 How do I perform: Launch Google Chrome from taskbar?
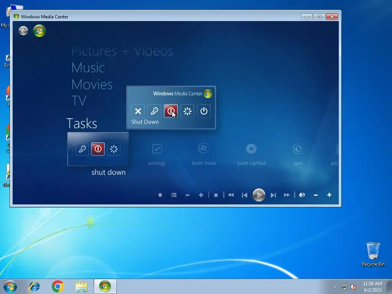pos(58,286)
